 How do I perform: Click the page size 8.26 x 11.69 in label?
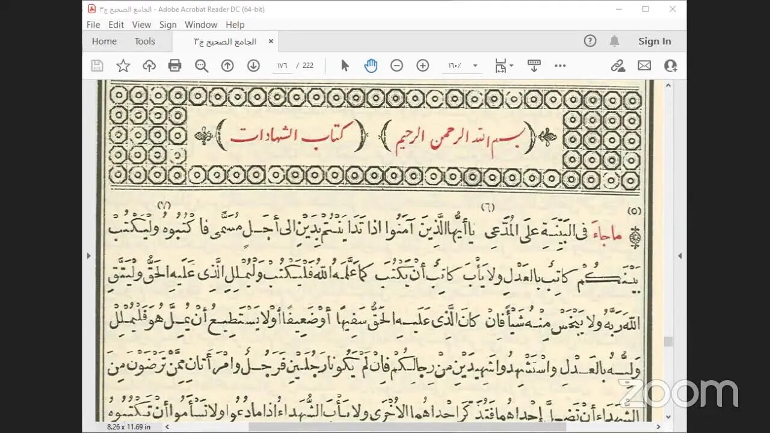129,426
